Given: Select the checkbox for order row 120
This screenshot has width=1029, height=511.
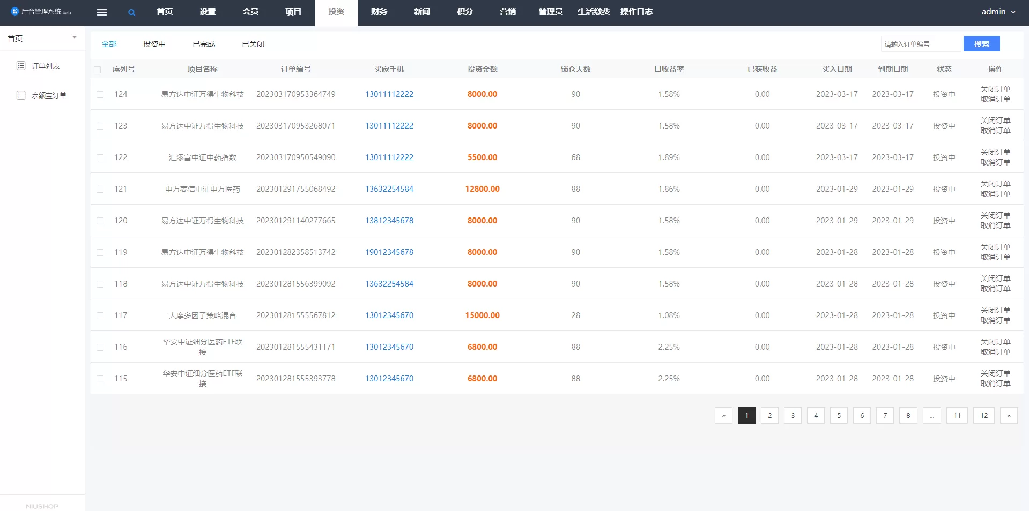Looking at the screenshot, I should (100, 221).
